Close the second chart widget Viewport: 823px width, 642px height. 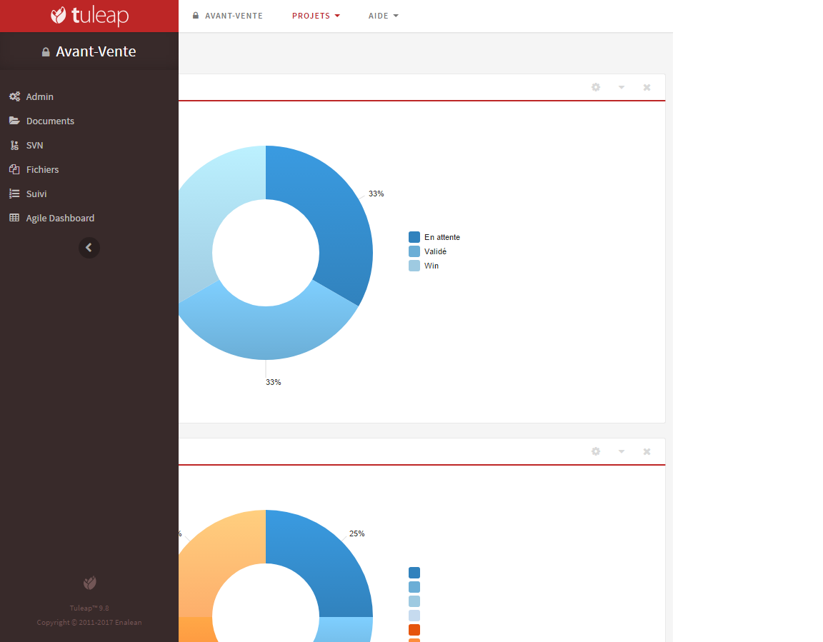pyautogui.click(x=647, y=451)
